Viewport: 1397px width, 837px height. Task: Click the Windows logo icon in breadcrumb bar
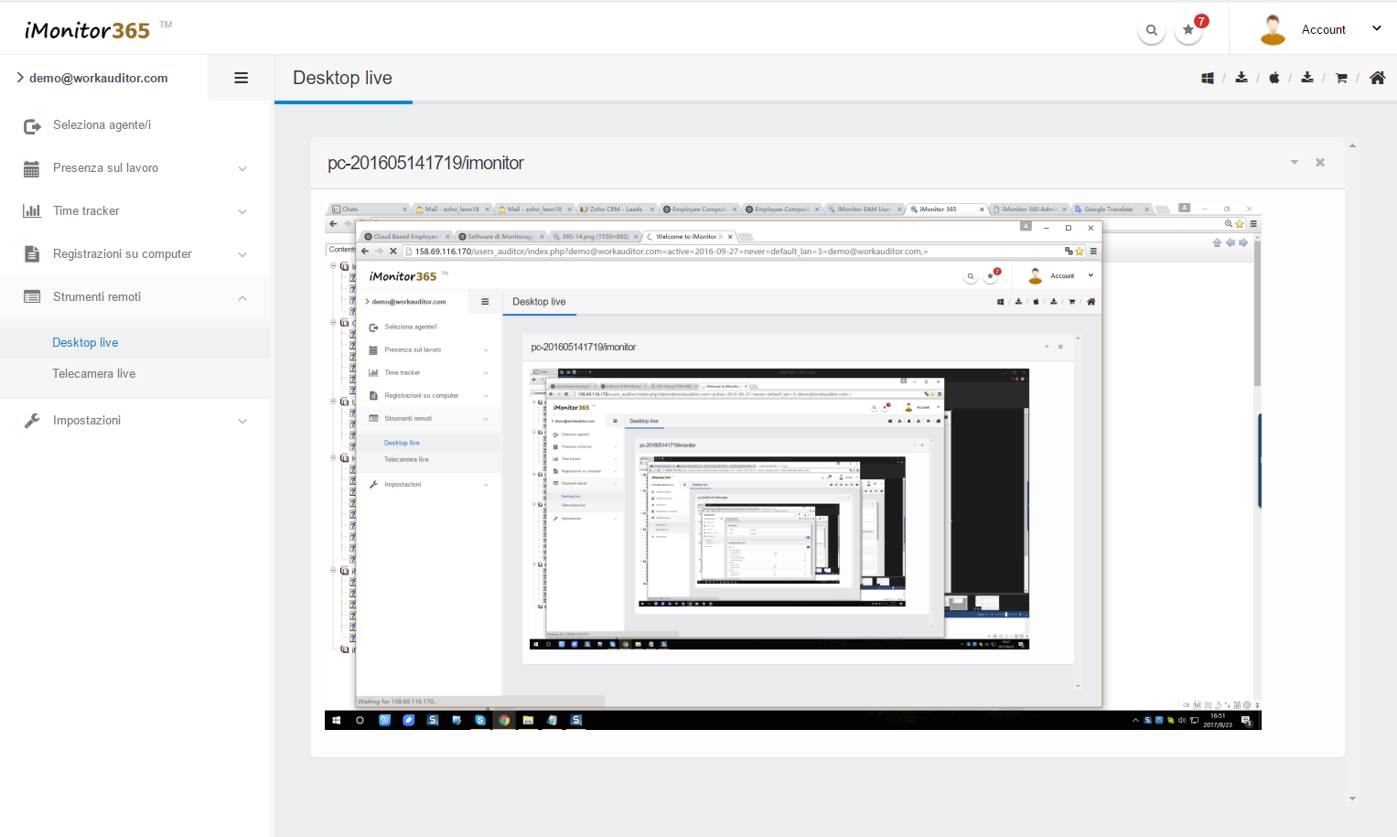(1208, 79)
